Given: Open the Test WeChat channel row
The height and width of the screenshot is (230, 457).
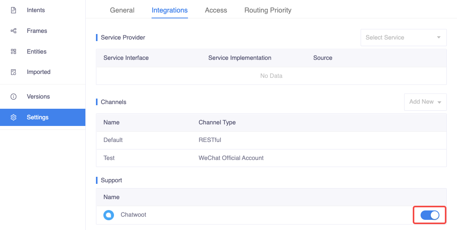Looking at the screenshot, I should click(271, 158).
